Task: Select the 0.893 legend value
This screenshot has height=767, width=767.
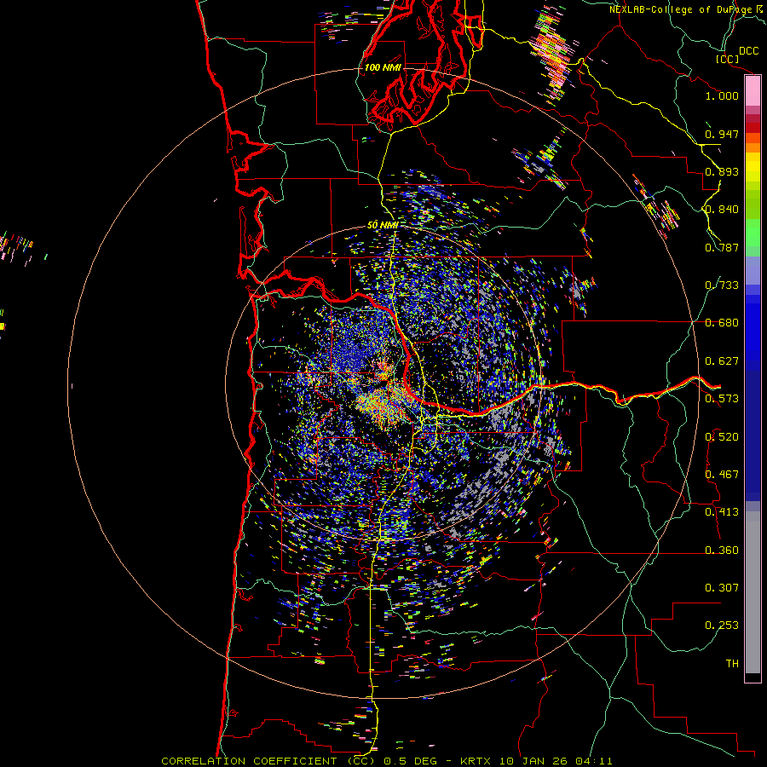Action: 722,171
